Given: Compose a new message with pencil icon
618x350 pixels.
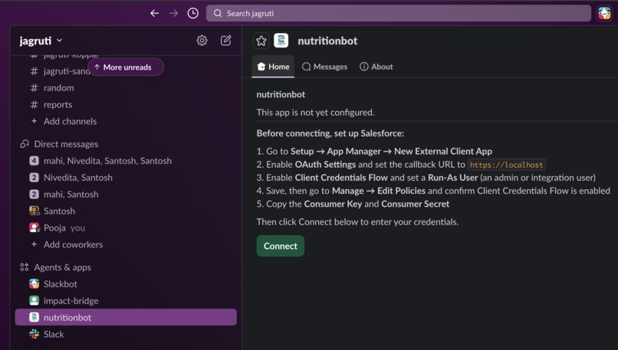Looking at the screenshot, I should [x=226, y=41].
